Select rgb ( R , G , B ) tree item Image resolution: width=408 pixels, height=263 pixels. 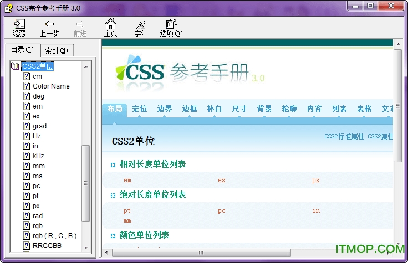click(55, 236)
